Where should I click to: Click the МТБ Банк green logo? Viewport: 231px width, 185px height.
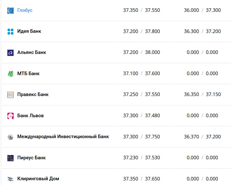10,74
